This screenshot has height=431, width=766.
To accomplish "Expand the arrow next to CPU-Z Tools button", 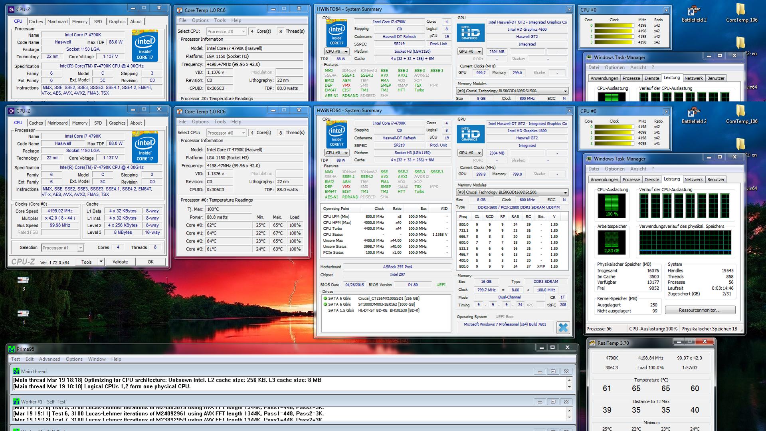I will (101, 262).
